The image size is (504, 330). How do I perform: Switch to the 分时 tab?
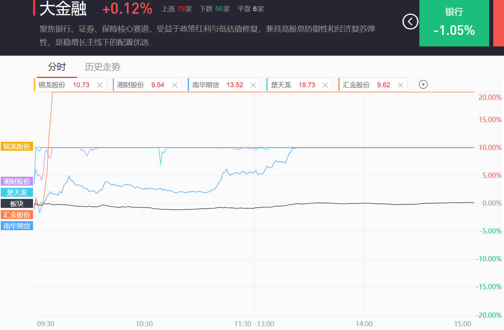[57, 67]
